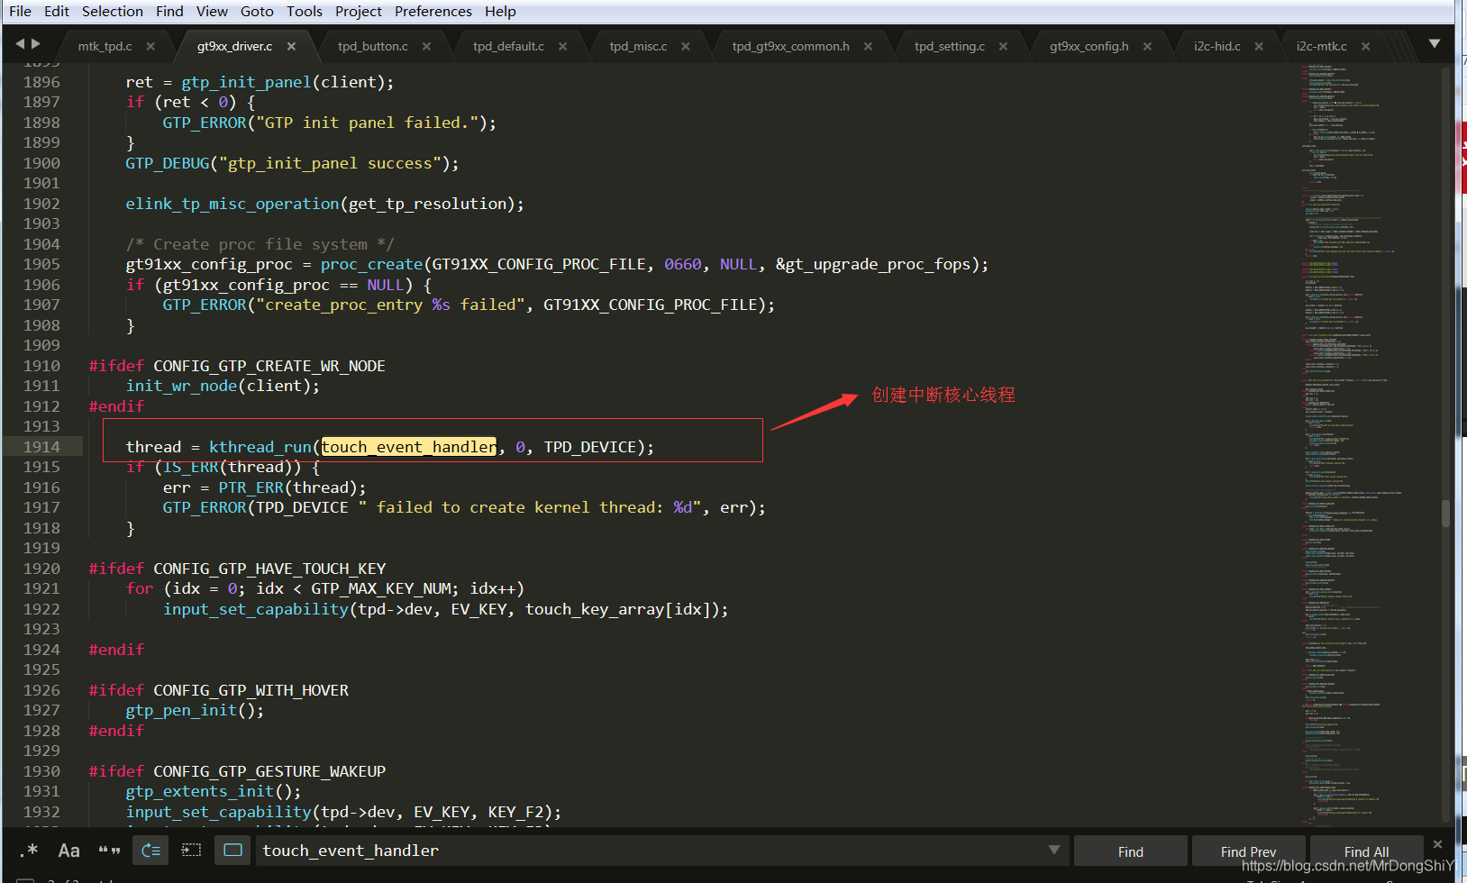This screenshot has width=1467, height=883.
Task: Click the Find button
Action: pos(1130,851)
